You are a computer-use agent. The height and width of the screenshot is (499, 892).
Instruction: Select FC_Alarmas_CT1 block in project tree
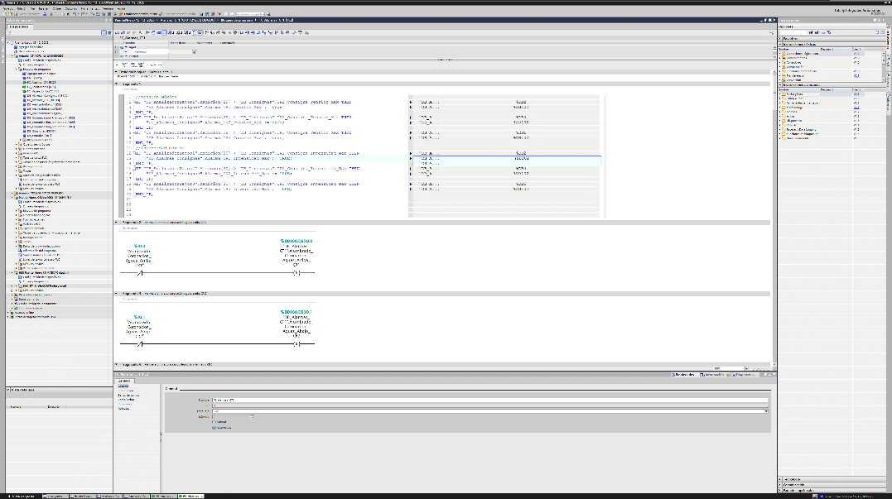point(40,83)
